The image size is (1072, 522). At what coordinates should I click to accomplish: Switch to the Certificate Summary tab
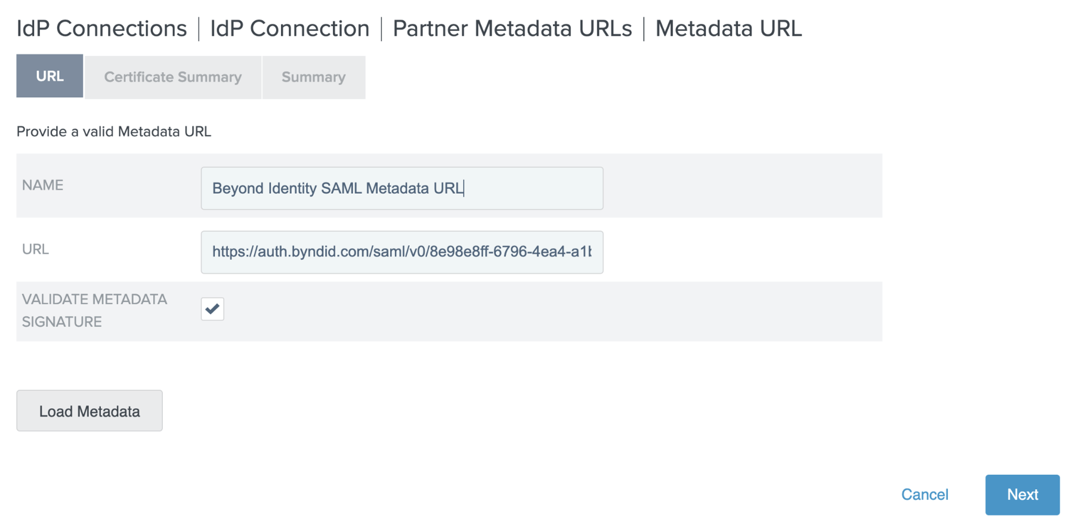172,77
